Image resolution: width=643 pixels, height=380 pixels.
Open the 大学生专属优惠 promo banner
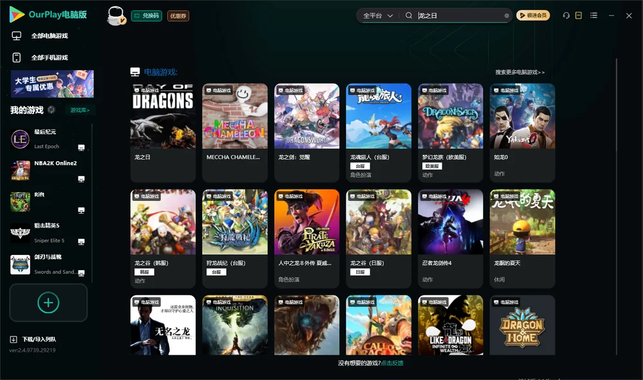(x=52, y=84)
